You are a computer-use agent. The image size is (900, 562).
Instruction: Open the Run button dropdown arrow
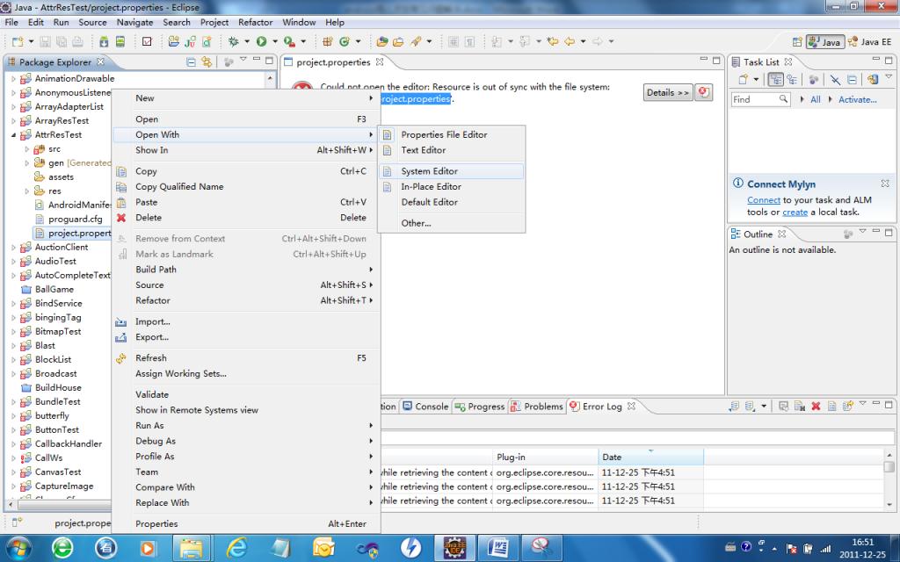(x=275, y=41)
